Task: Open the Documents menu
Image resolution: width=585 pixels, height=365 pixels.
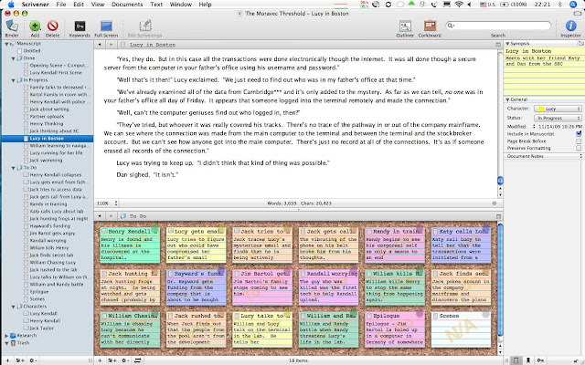Action: tap(127, 5)
